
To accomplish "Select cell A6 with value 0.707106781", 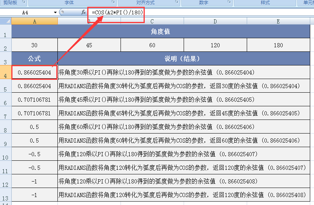I will click(35, 99).
